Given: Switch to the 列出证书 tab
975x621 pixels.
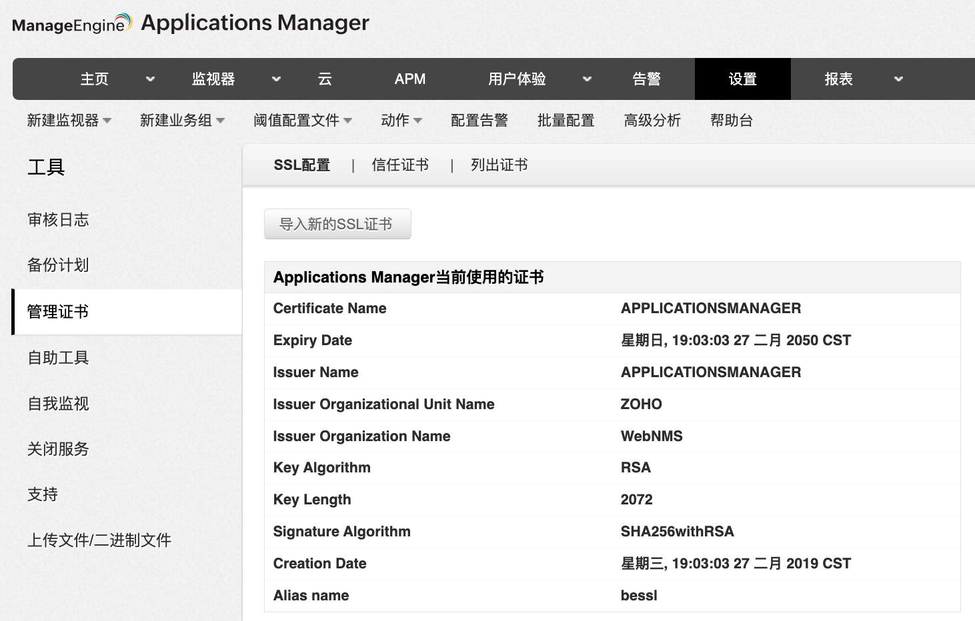Looking at the screenshot, I should click(499, 165).
